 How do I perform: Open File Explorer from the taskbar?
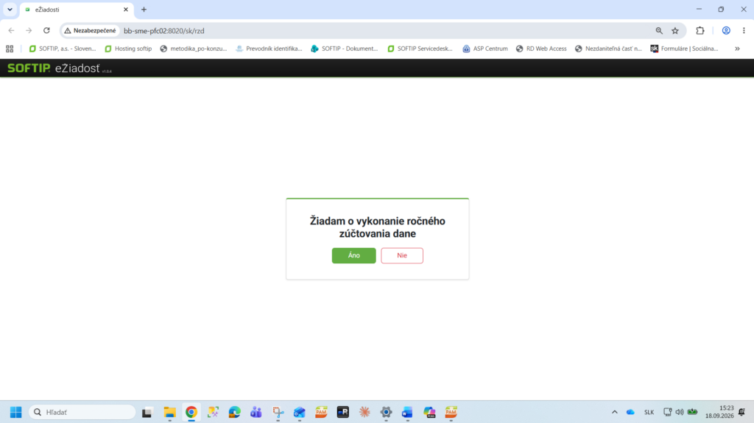point(169,412)
